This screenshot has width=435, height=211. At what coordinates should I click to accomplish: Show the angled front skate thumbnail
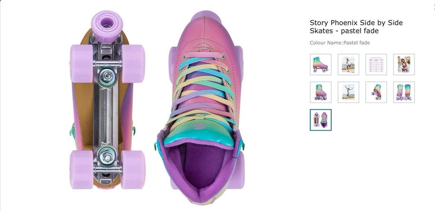[x=320, y=92]
